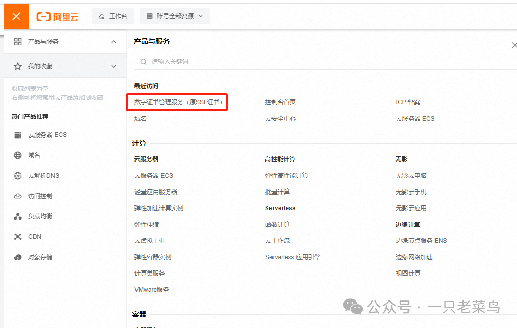Click the 账号全部资源 stack icon

tap(150, 16)
